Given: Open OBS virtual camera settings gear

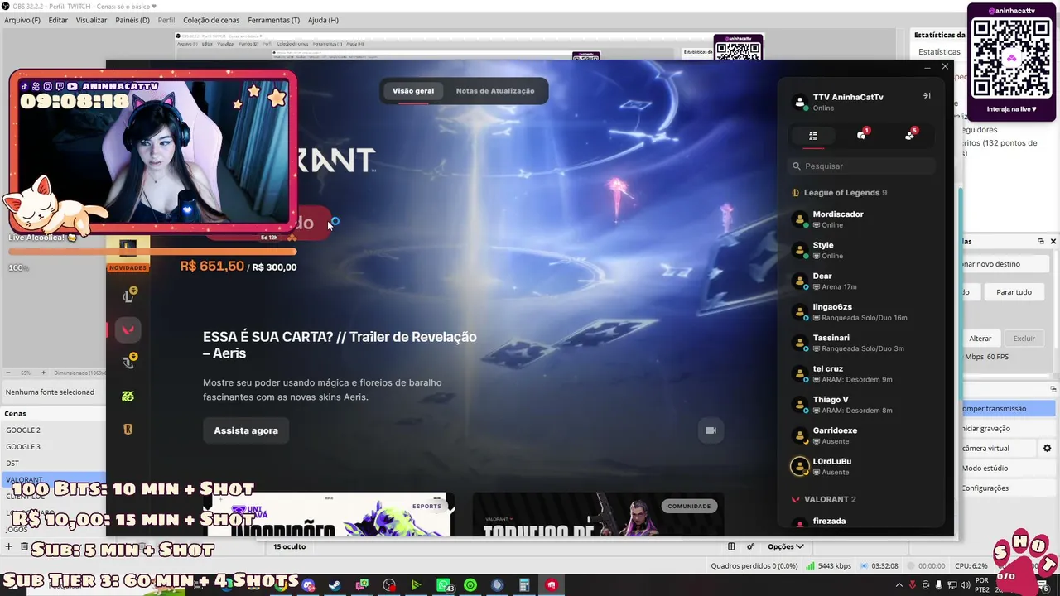Looking at the screenshot, I should click(x=1047, y=449).
